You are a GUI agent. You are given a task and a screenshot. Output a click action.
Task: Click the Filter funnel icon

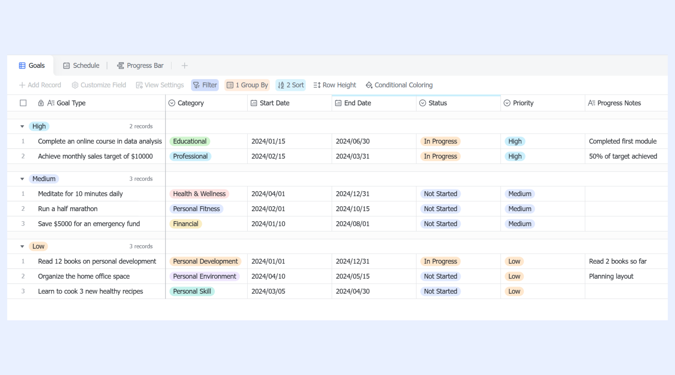point(196,85)
